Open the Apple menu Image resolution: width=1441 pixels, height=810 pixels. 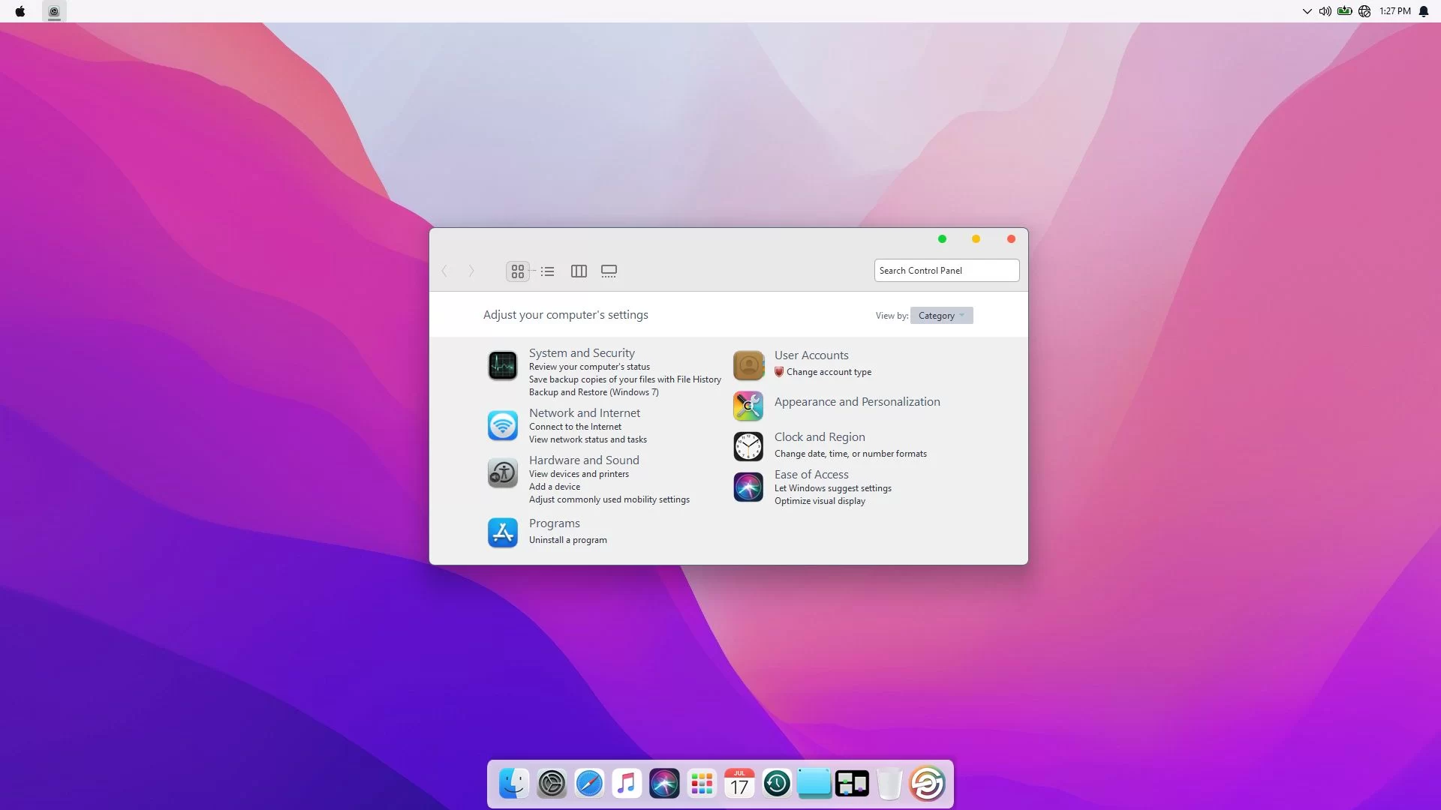(x=20, y=11)
